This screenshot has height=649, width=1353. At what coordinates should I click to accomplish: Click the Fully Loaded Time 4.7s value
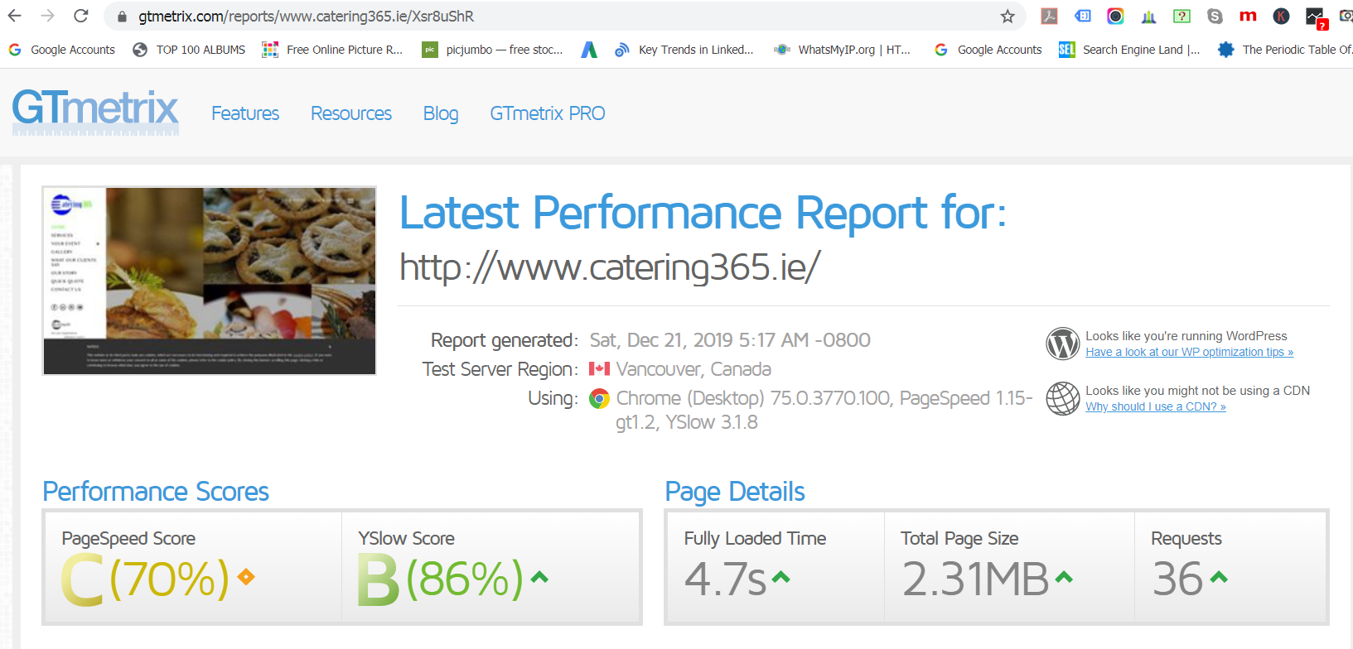tap(726, 578)
